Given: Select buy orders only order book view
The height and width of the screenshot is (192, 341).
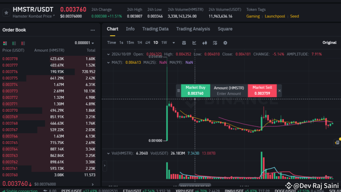Looking at the screenshot, I should [x=14, y=43].
